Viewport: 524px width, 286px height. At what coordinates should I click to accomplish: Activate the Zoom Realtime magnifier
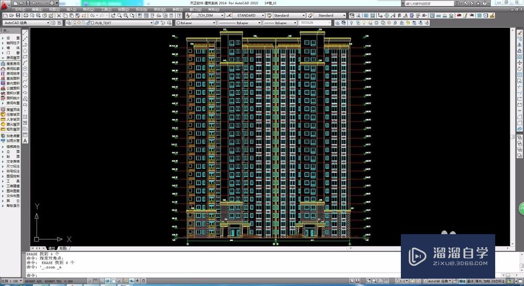coord(119,15)
